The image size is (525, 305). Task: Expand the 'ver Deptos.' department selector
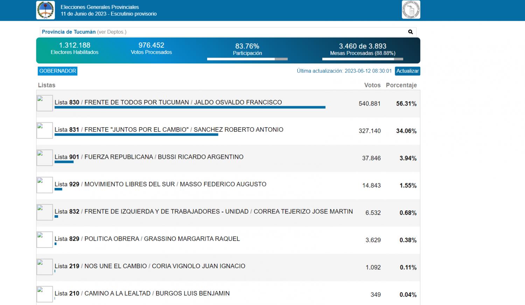[112, 32]
